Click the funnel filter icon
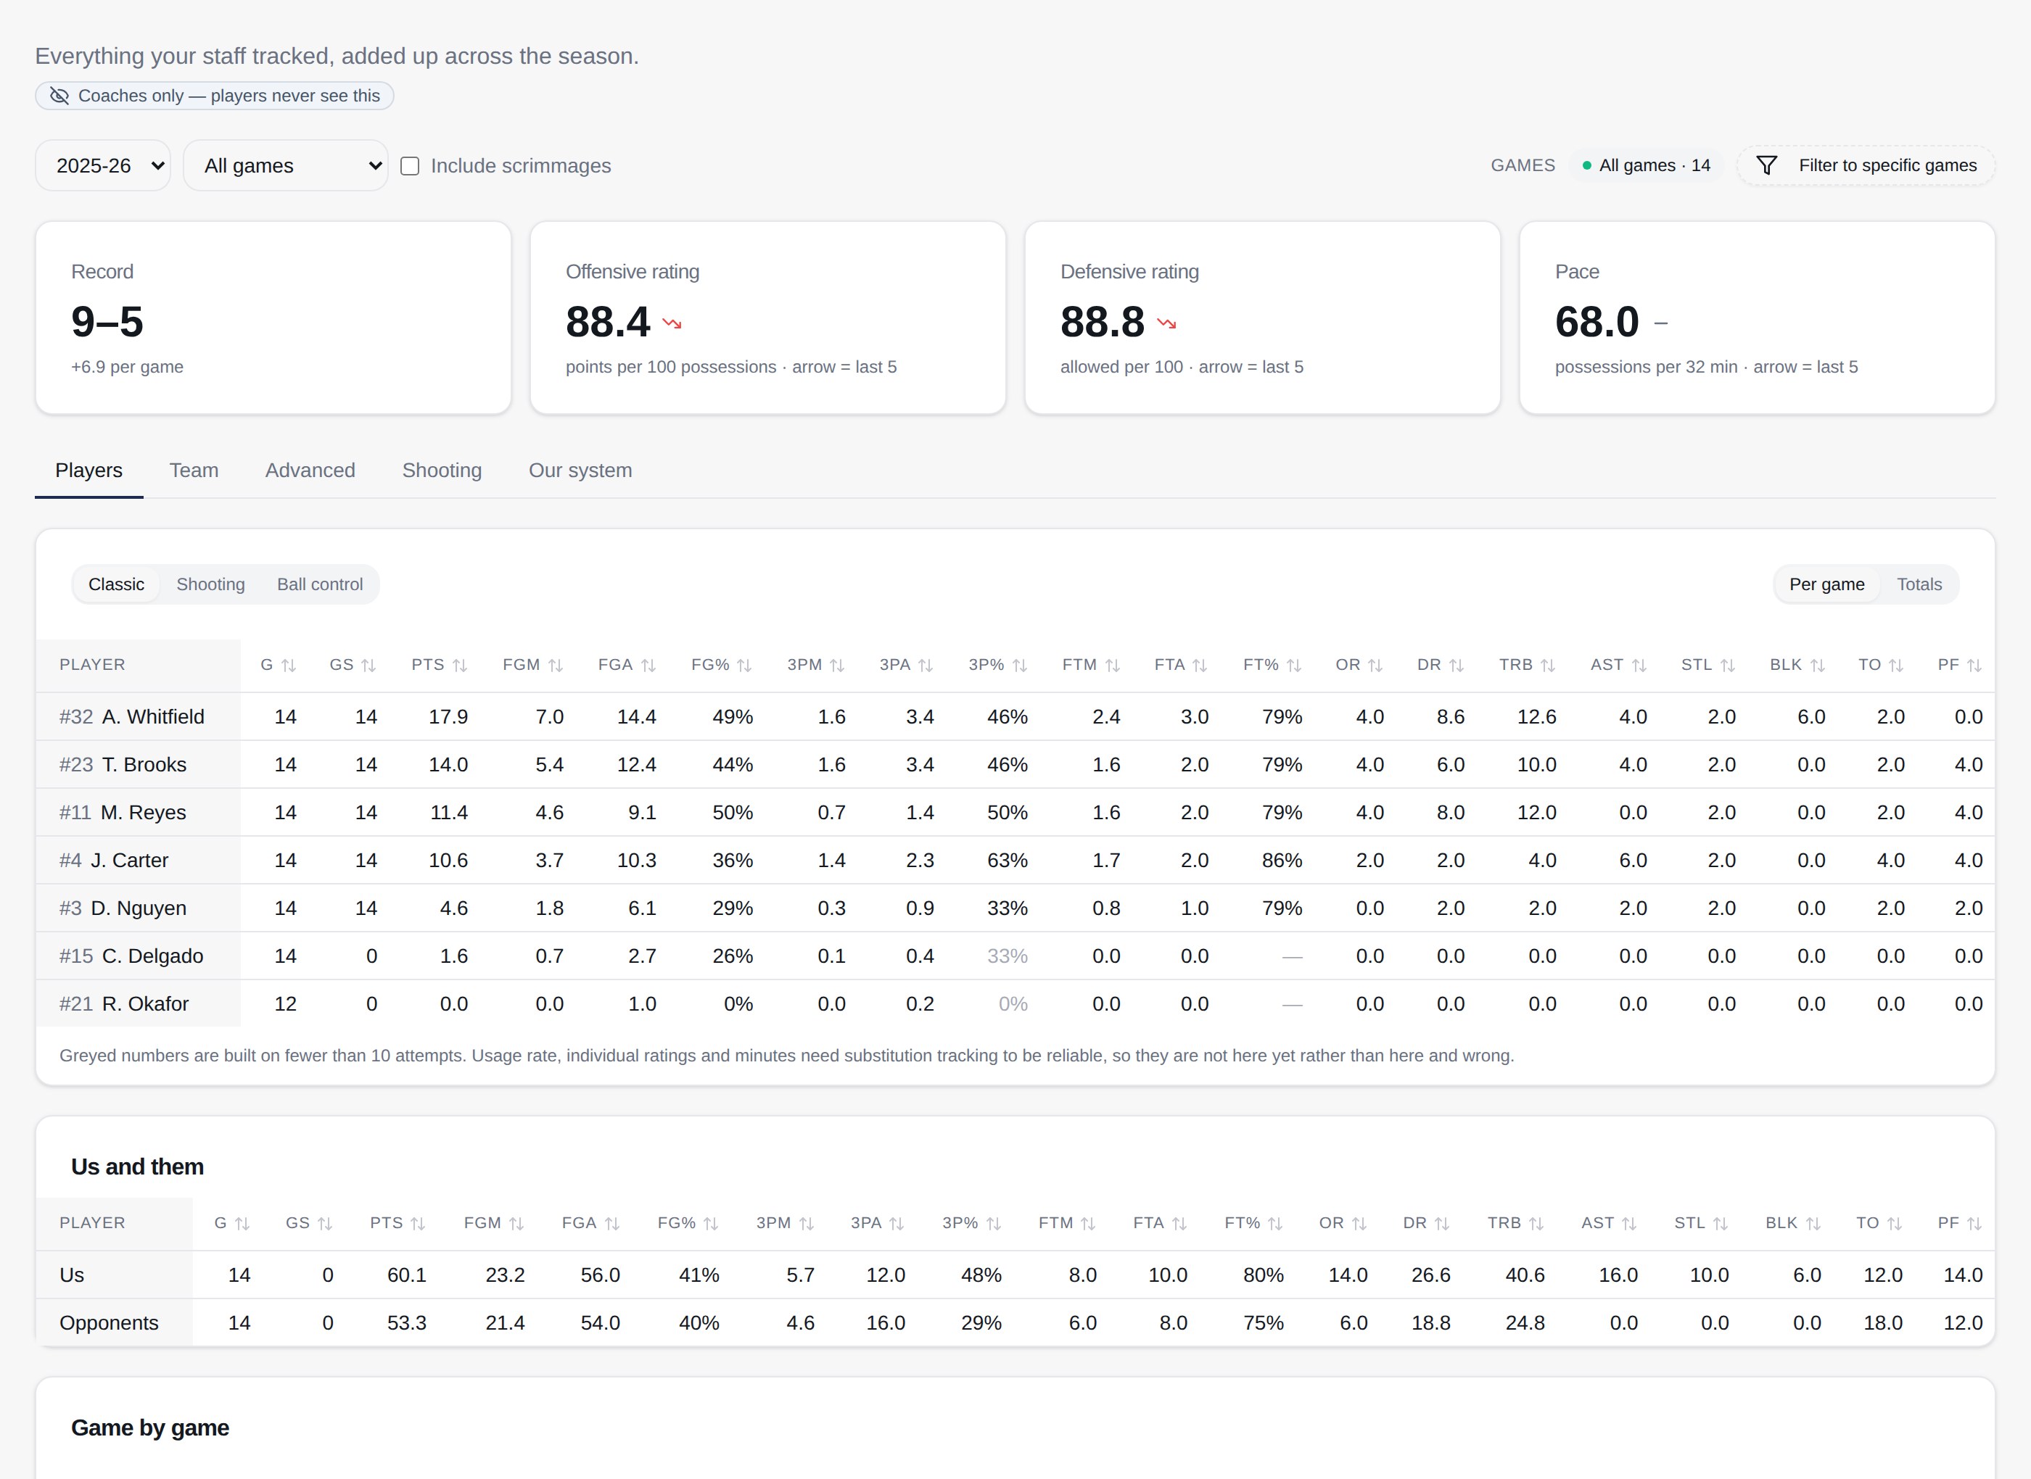This screenshot has width=2031, height=1479. pyautogui.click(x=1766, y=165)
